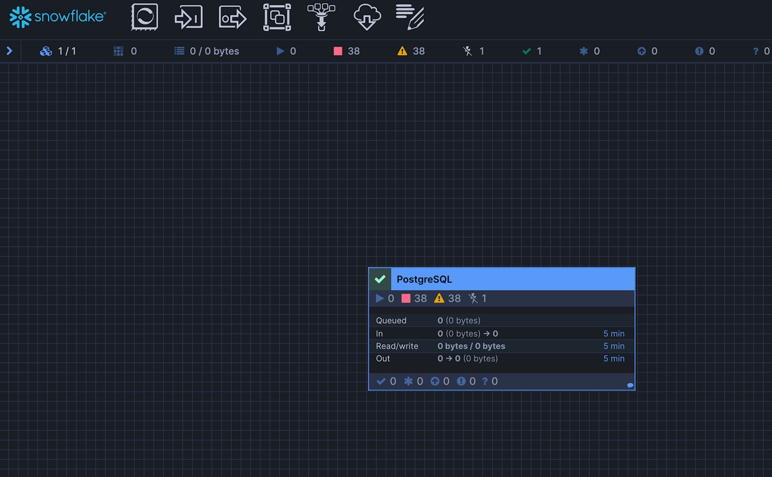Click the invalid warning triangle in top status bar
Image resolution: width=772 pixels, height=477 pixels.
coord(402,51)
